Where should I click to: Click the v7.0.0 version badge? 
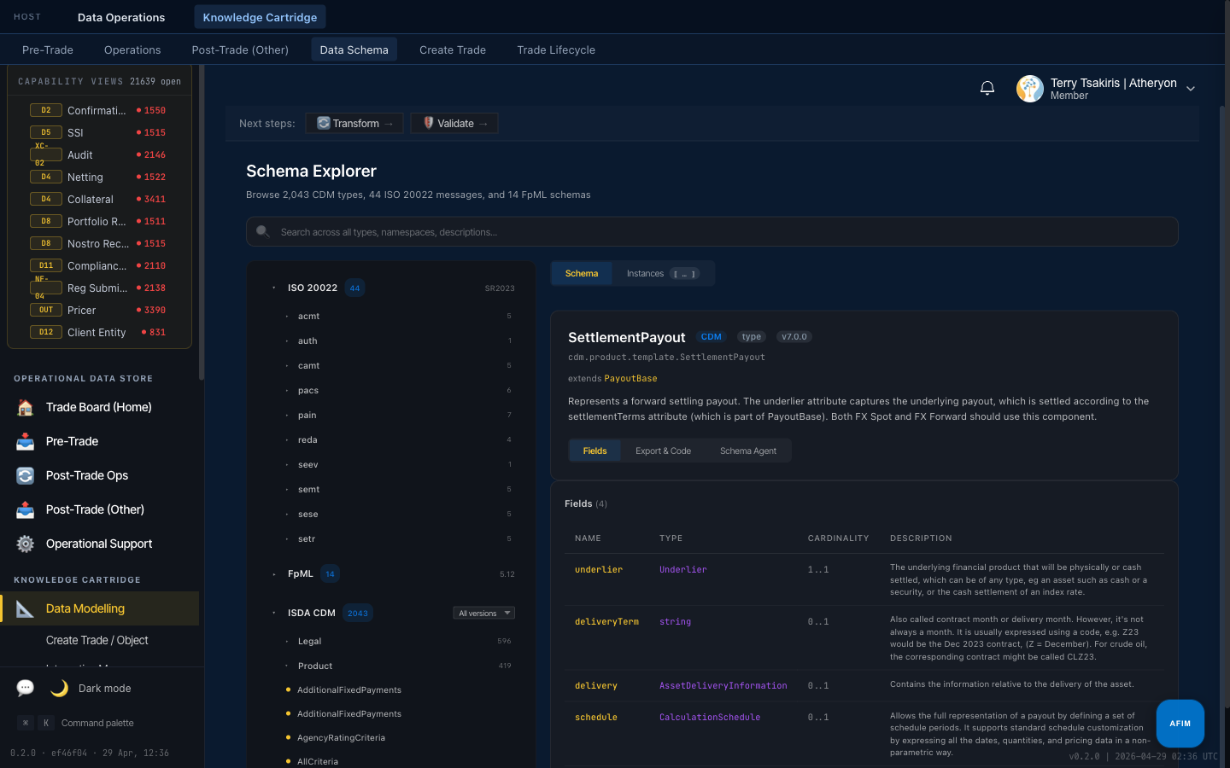pos(794,337)
